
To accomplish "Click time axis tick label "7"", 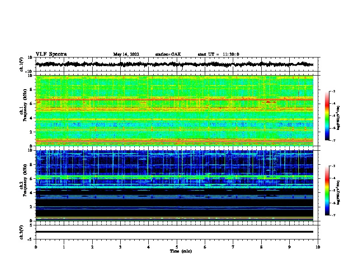I will click(x=233, y=247).
